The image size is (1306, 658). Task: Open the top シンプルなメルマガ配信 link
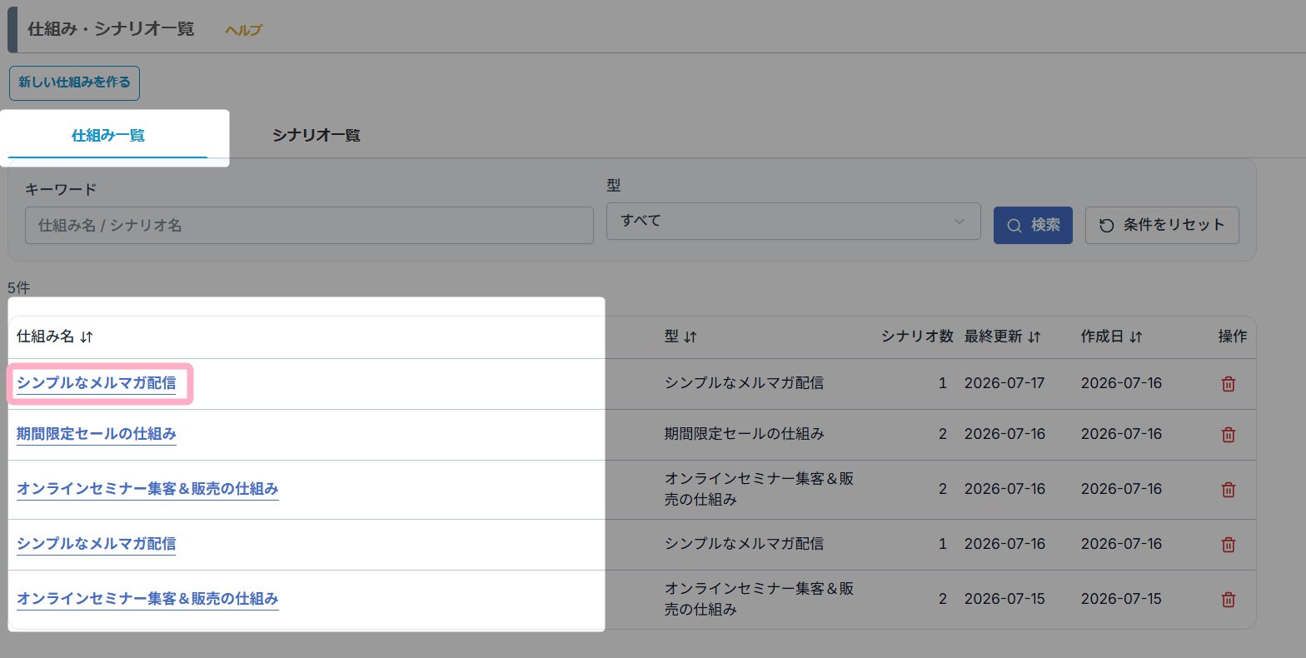coord(97,383)
